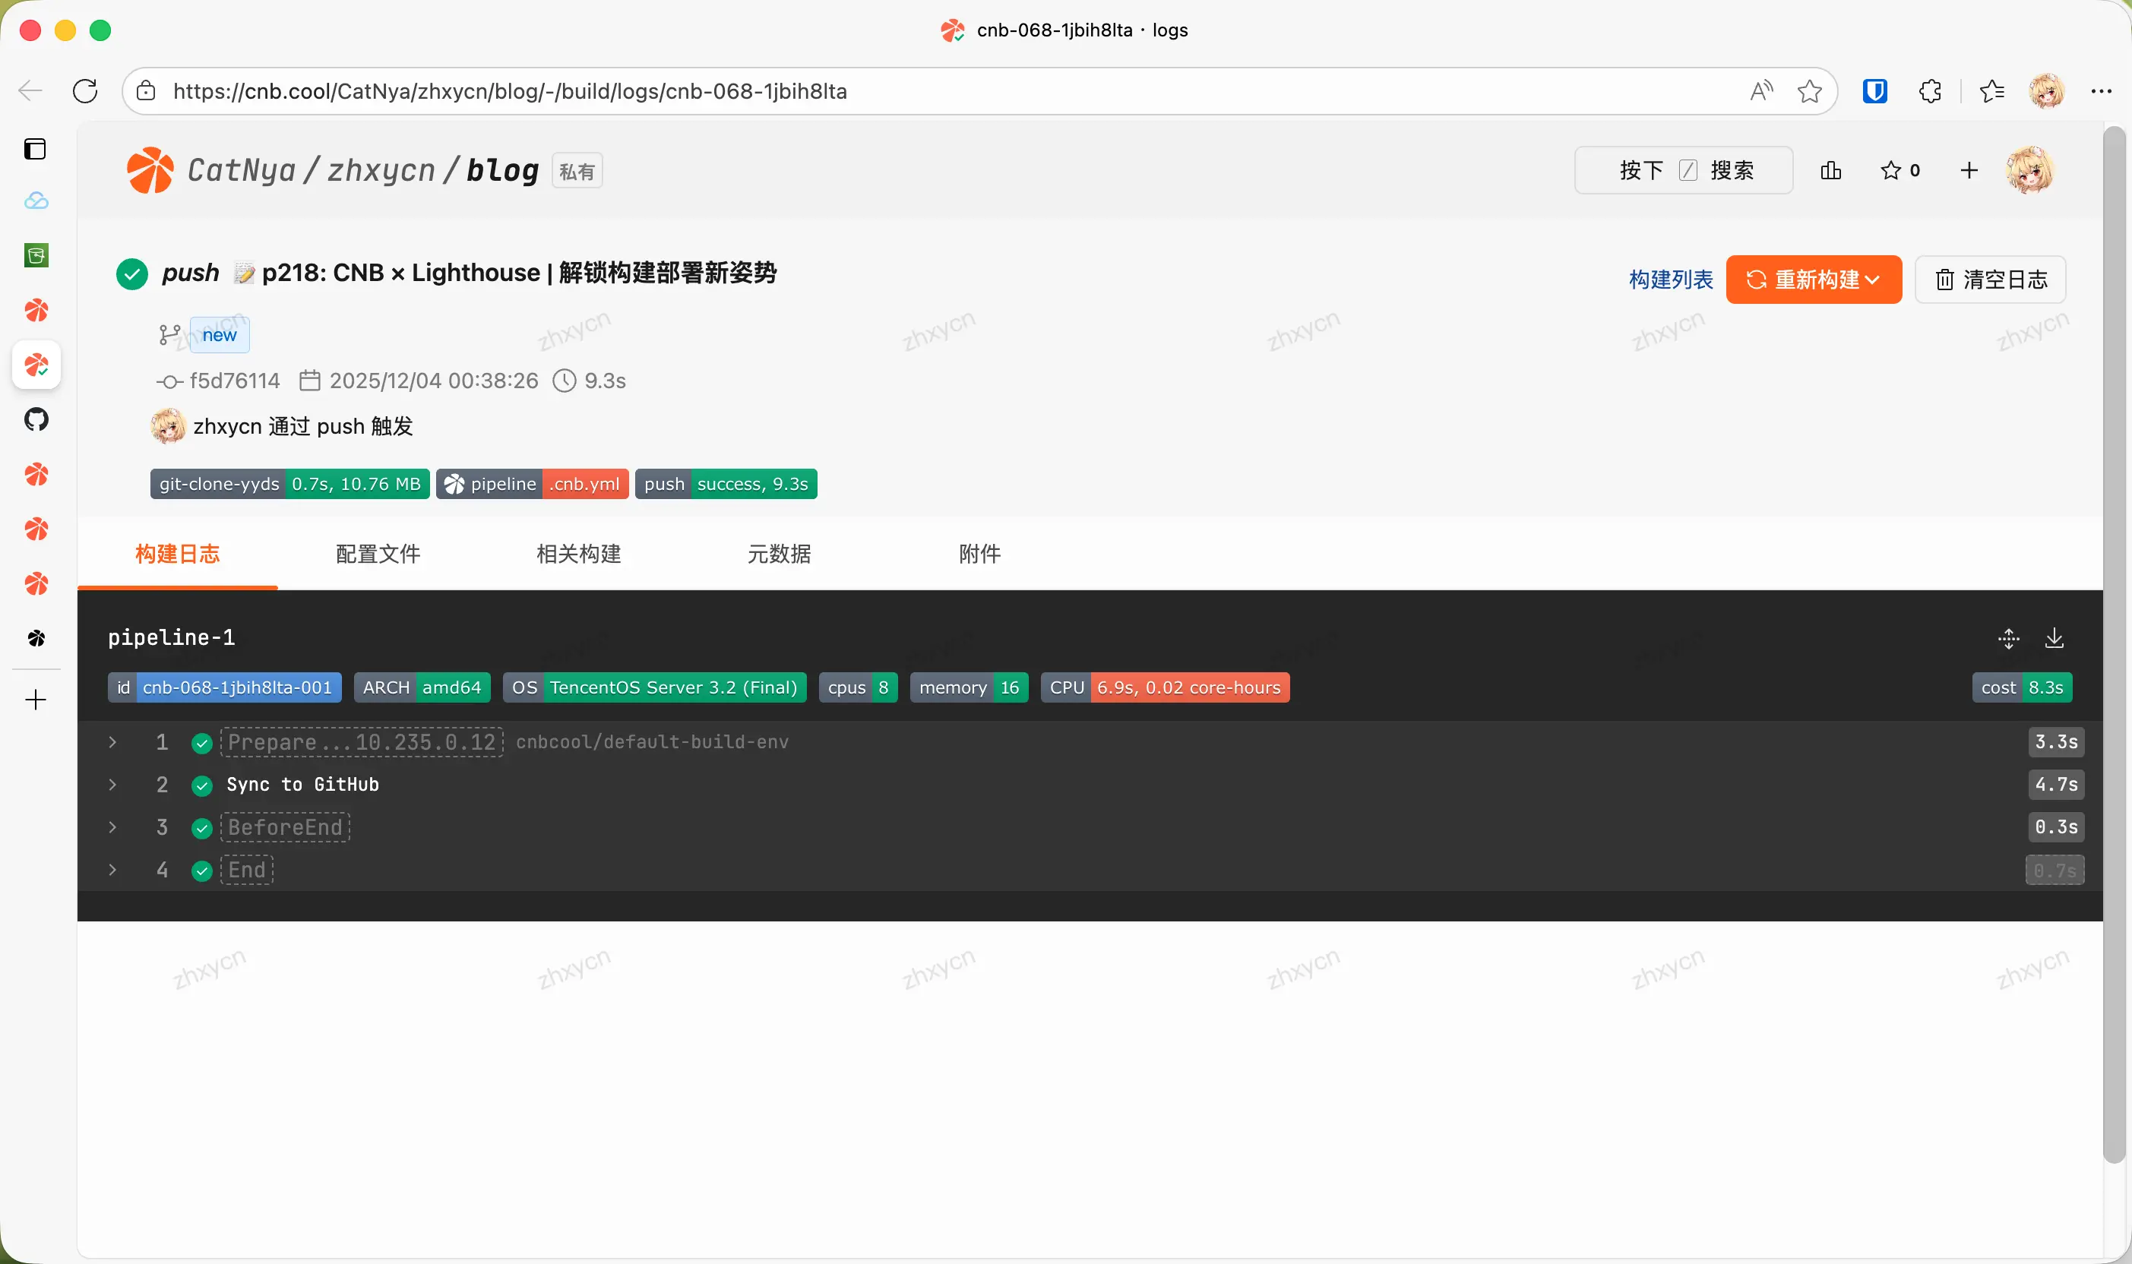Expand the BeforeEnd step

112,827
